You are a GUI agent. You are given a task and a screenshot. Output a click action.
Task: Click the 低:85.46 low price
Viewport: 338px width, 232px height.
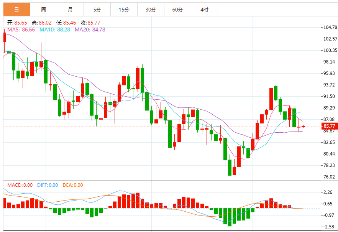click(66, 23)
